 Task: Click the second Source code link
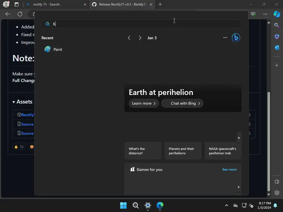click(x=27, y=133)
